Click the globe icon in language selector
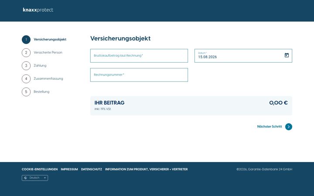 (25, 178)
